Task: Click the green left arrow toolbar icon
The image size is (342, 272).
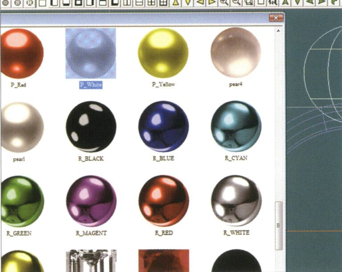Action: [310, 2]
